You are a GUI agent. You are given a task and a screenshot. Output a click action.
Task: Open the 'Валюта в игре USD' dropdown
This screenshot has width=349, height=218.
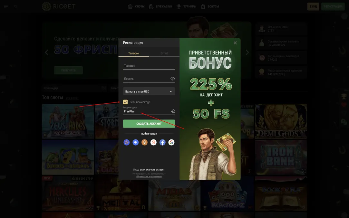(x=149, y=91)
